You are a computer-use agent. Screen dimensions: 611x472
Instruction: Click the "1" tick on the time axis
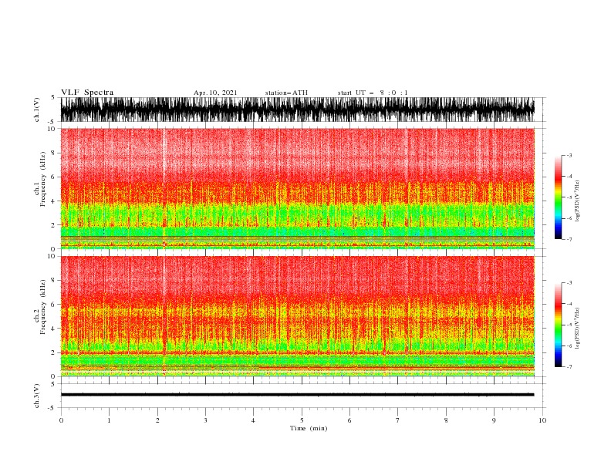coord(109,420)
